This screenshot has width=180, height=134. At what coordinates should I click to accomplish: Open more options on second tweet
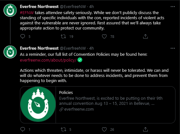pos(173,48)
